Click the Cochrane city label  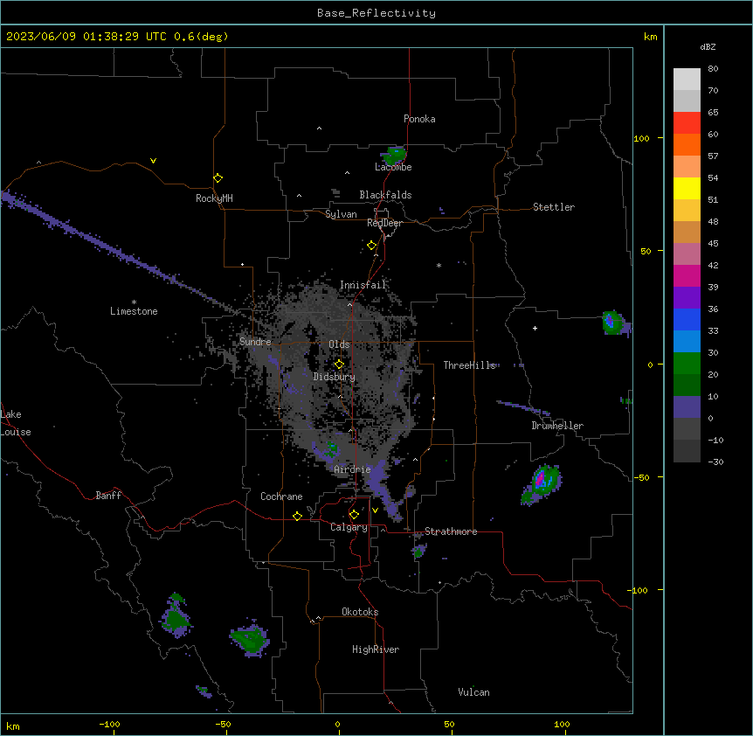281,496
